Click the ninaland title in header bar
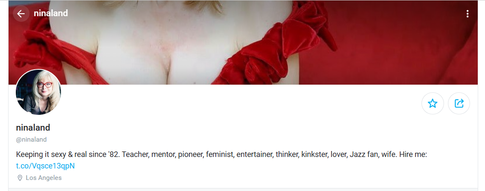The height and width of the screenshot is (191, 485). pyautogui.click(x=51, y=13)
